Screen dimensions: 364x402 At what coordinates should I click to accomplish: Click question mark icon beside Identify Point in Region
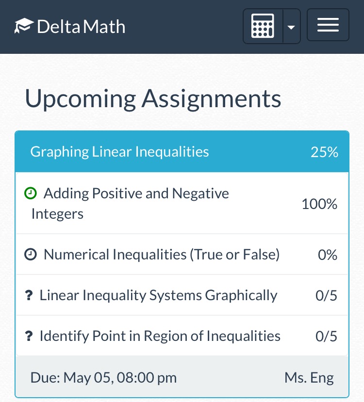point(29,336)
